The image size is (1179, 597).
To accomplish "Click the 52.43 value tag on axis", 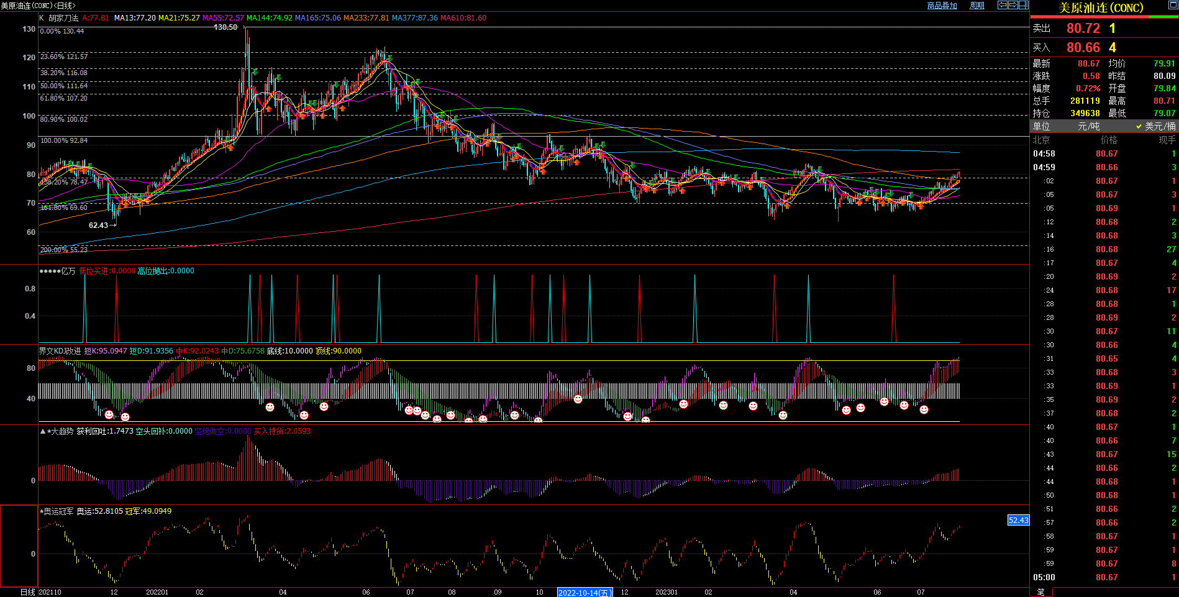I will 1018,521.
